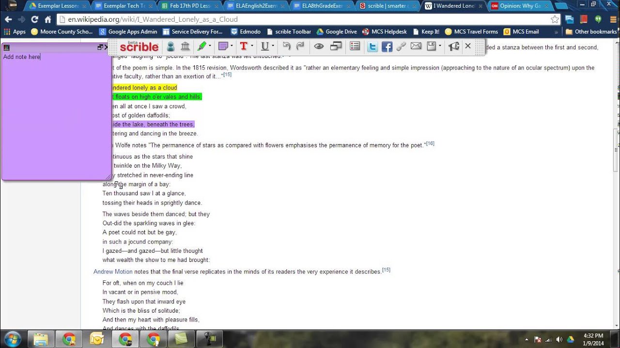The width and height of the screenshot is (620, 348).
Task: Select the green highlighter tool
Action: point(201,46)
